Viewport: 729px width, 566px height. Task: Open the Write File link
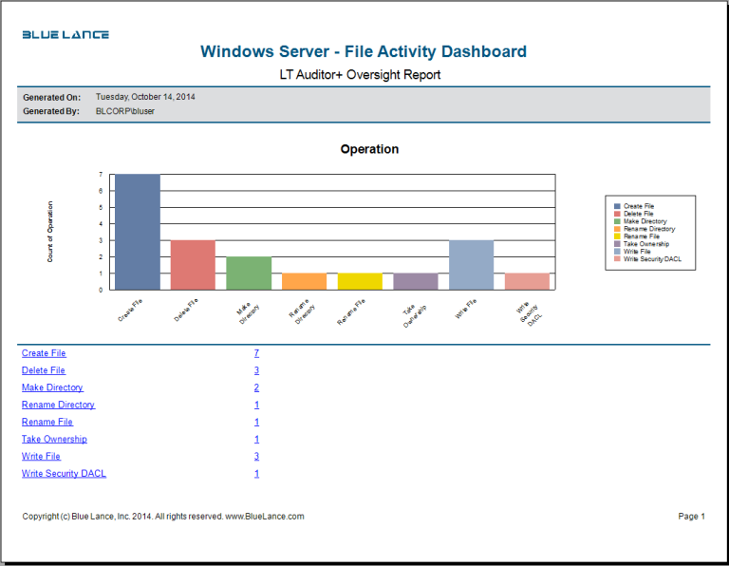[41, 457]
